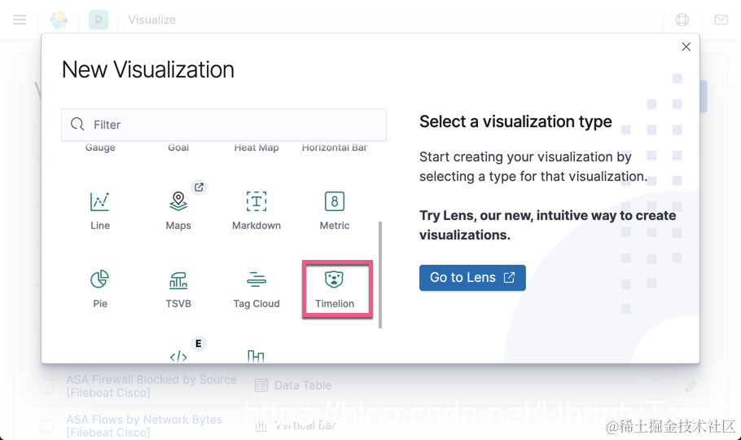Check the ASA Flows by Network Bytes row
Screen dimensions: 741x440
click(46, 426)
